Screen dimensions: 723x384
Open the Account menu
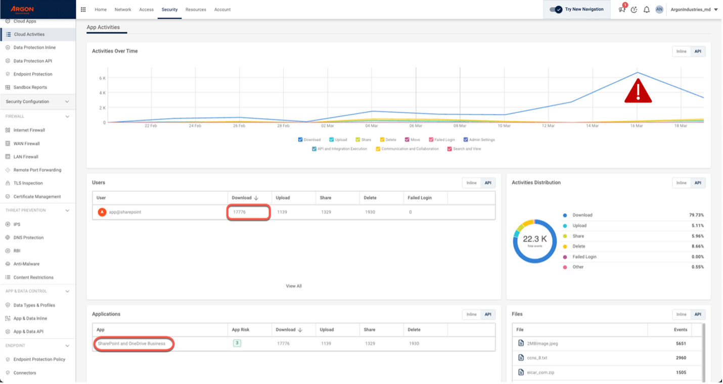[x=222, y=10]
